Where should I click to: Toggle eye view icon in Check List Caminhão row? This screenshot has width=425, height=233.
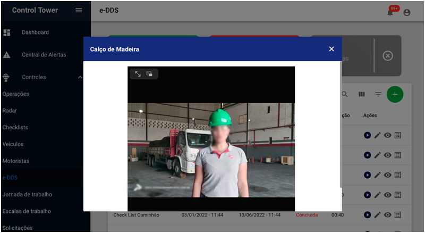coord(388,215)
